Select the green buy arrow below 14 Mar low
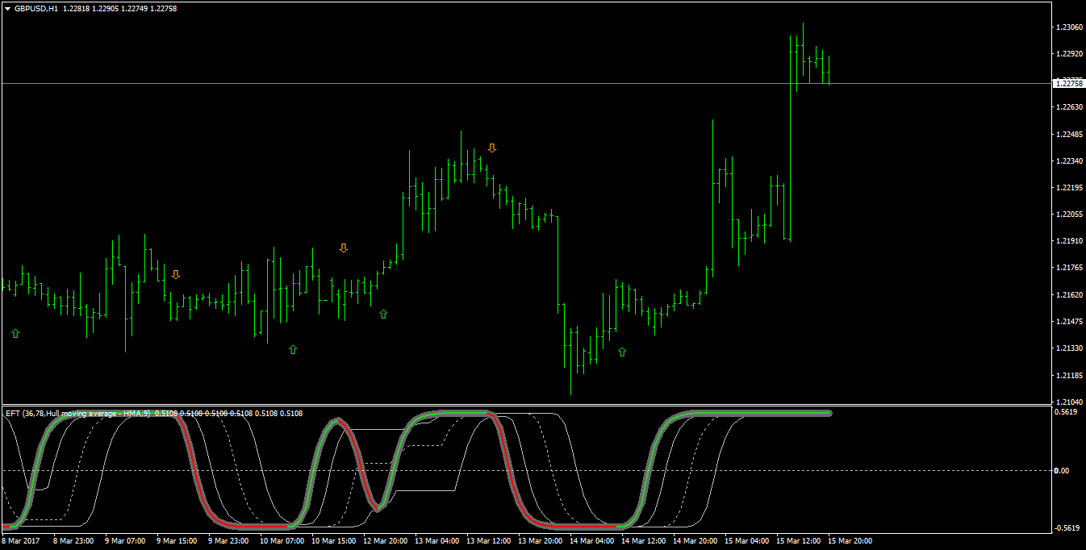 [x=622, y=352]
